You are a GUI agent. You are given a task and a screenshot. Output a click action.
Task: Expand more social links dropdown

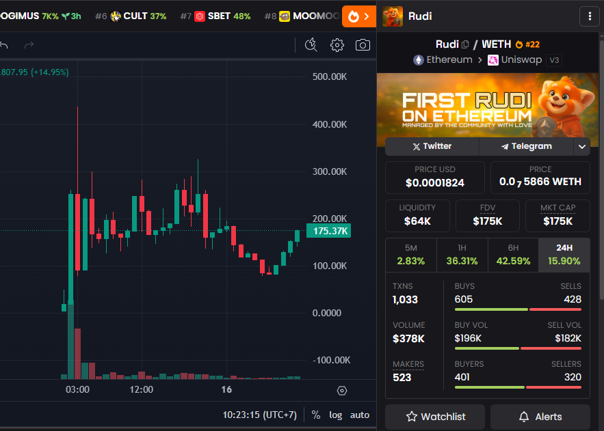pyautogui.click(x=582, y=146)
